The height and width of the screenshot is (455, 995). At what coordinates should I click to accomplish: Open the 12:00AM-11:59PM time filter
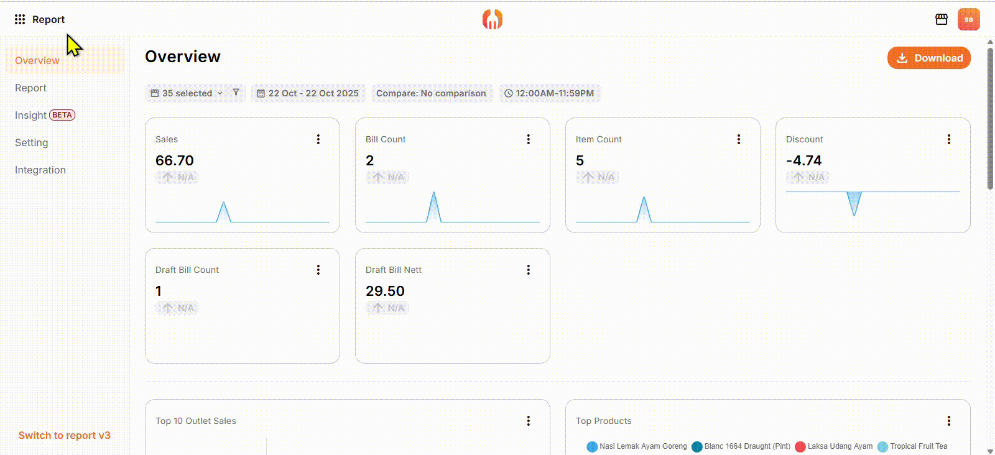pyautogui.click(x=549, y=93)
